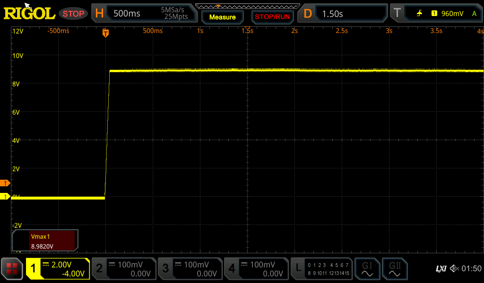Open the digital logic channels L panel
The image size is (484, 283).
click(x=321, y=269)
